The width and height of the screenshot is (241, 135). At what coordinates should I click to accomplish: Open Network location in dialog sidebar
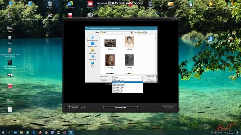pyautogui.click(x=92, y=64)
